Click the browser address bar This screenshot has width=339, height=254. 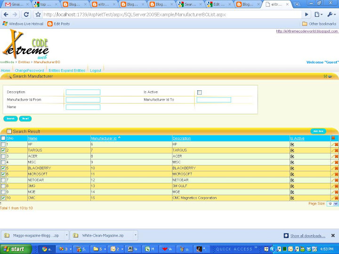172,15
